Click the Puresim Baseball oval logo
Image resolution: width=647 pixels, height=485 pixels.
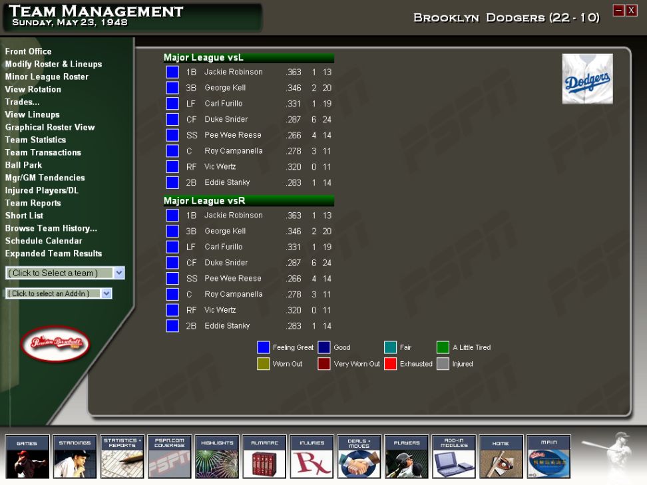point(55,343)
